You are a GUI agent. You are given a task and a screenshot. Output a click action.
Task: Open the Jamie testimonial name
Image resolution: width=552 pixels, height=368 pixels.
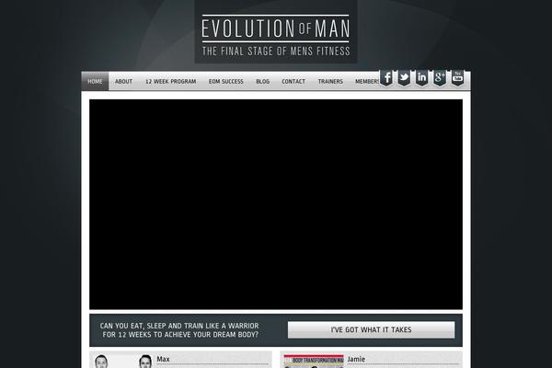(x=356, y=359)
